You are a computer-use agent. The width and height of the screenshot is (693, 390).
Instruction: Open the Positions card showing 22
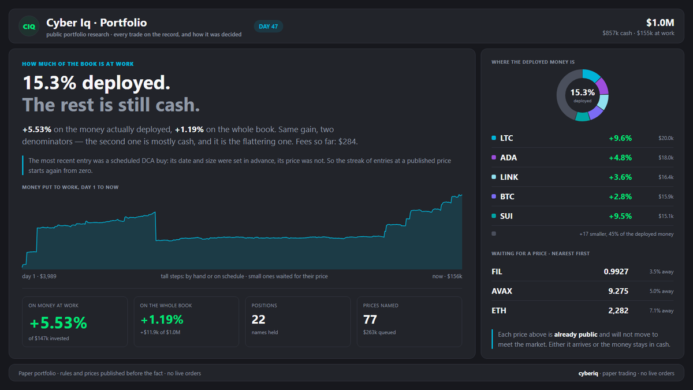click(297, 322)
